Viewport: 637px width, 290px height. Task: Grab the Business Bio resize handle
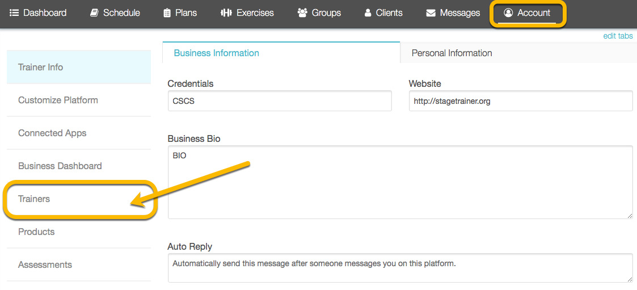(629, 215)
